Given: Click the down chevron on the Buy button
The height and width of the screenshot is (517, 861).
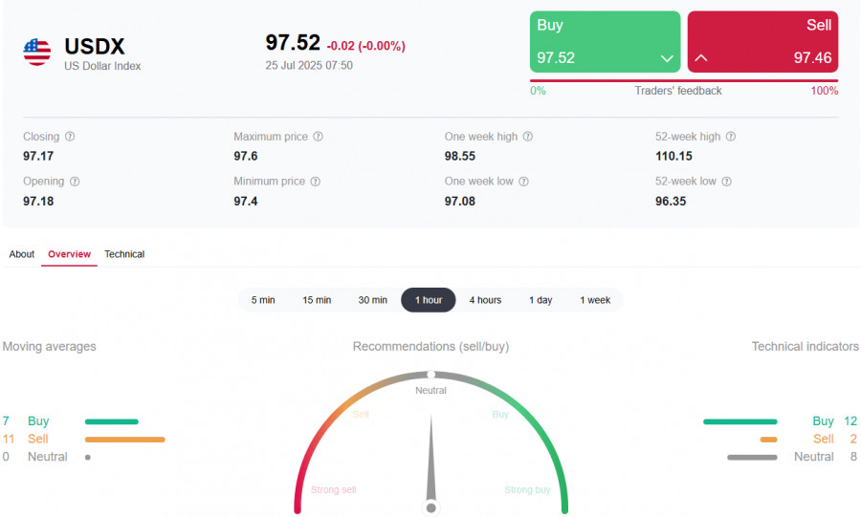Looking at the screenshot, I should pyautogui.click(x=667, y=58).
